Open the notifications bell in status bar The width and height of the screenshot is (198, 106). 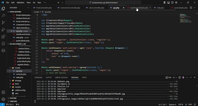[x=195, y=105]
